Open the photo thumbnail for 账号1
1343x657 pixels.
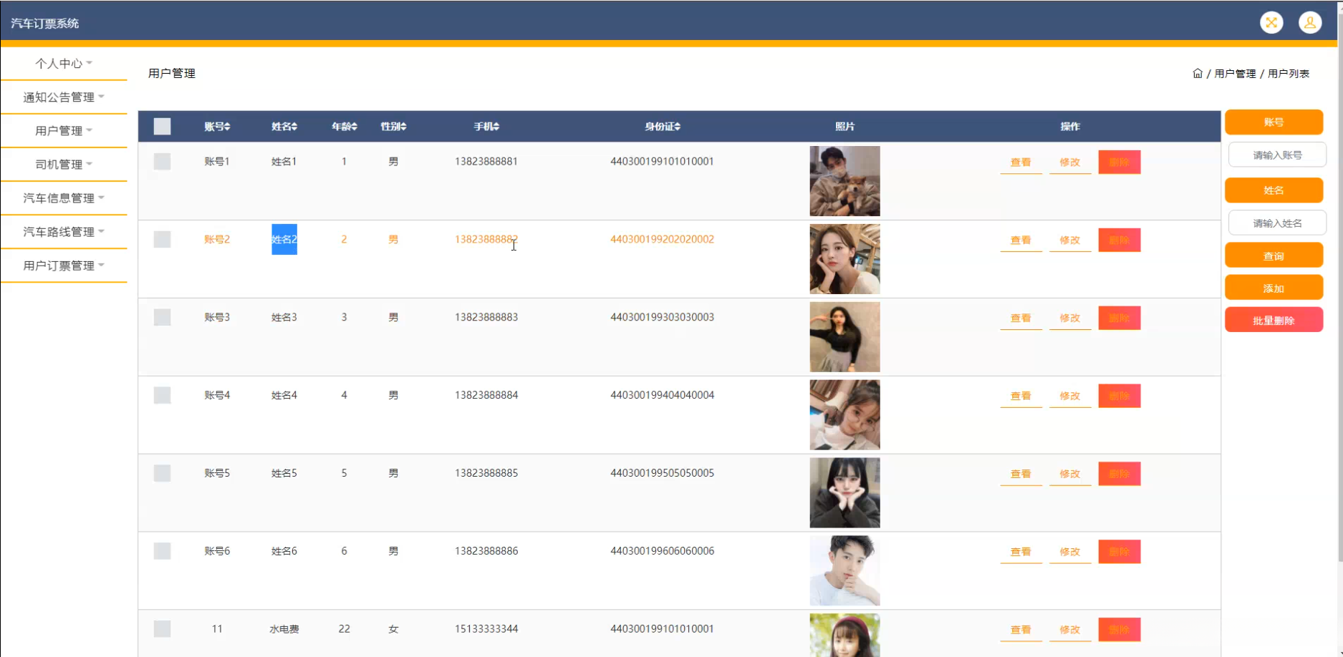coord(845,181)
